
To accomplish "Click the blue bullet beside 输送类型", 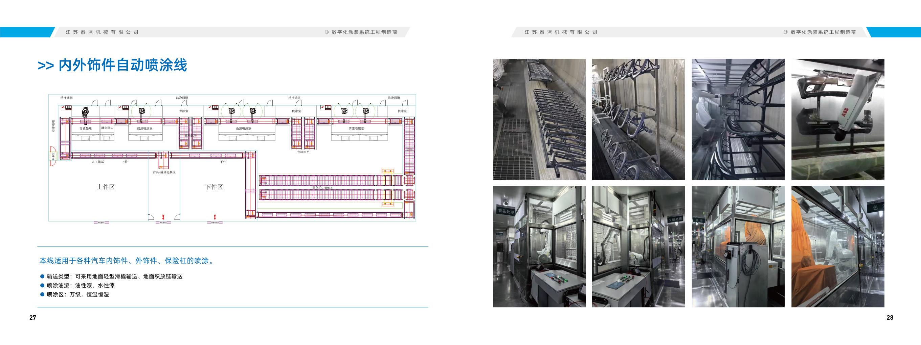I will tap(42, 276).
